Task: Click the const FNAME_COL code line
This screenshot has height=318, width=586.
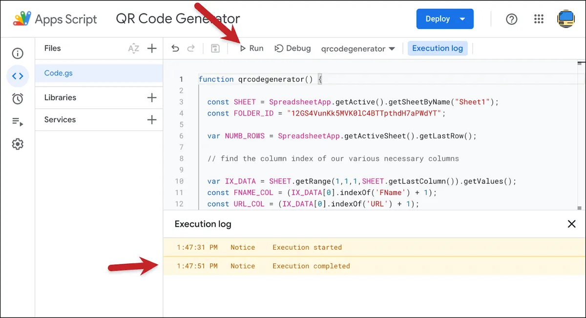Action: coord(322,193)
